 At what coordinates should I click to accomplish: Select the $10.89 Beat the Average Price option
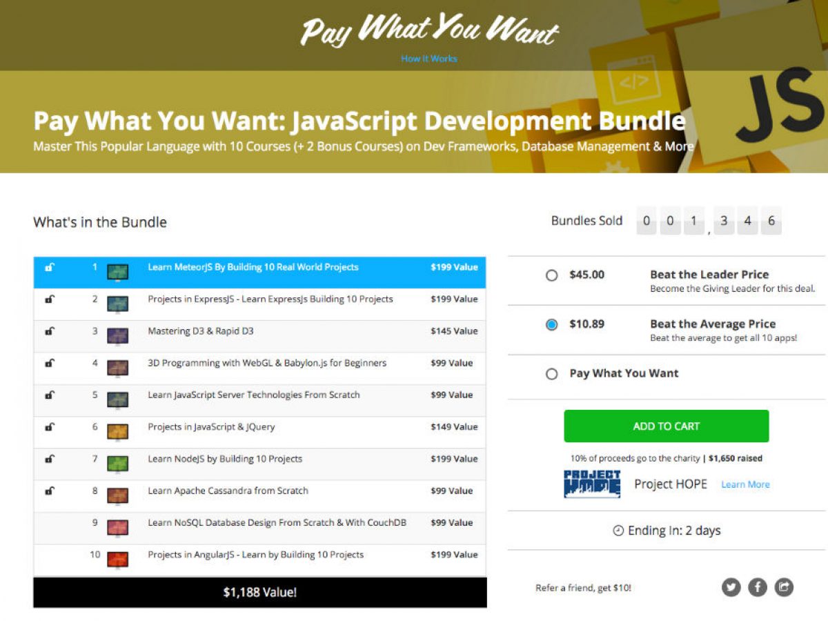[551, 324]
